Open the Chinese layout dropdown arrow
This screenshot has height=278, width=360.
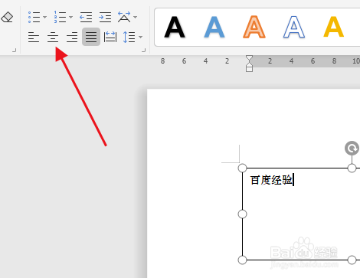[136, 18]
